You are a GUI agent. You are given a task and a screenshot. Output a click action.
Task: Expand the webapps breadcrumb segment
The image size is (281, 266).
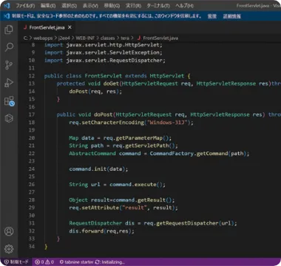pyautogui.click(x=43, y=38)
